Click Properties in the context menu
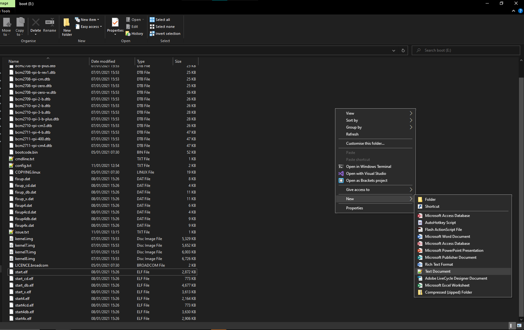This screenshot has width=524, height=330. 375,208
